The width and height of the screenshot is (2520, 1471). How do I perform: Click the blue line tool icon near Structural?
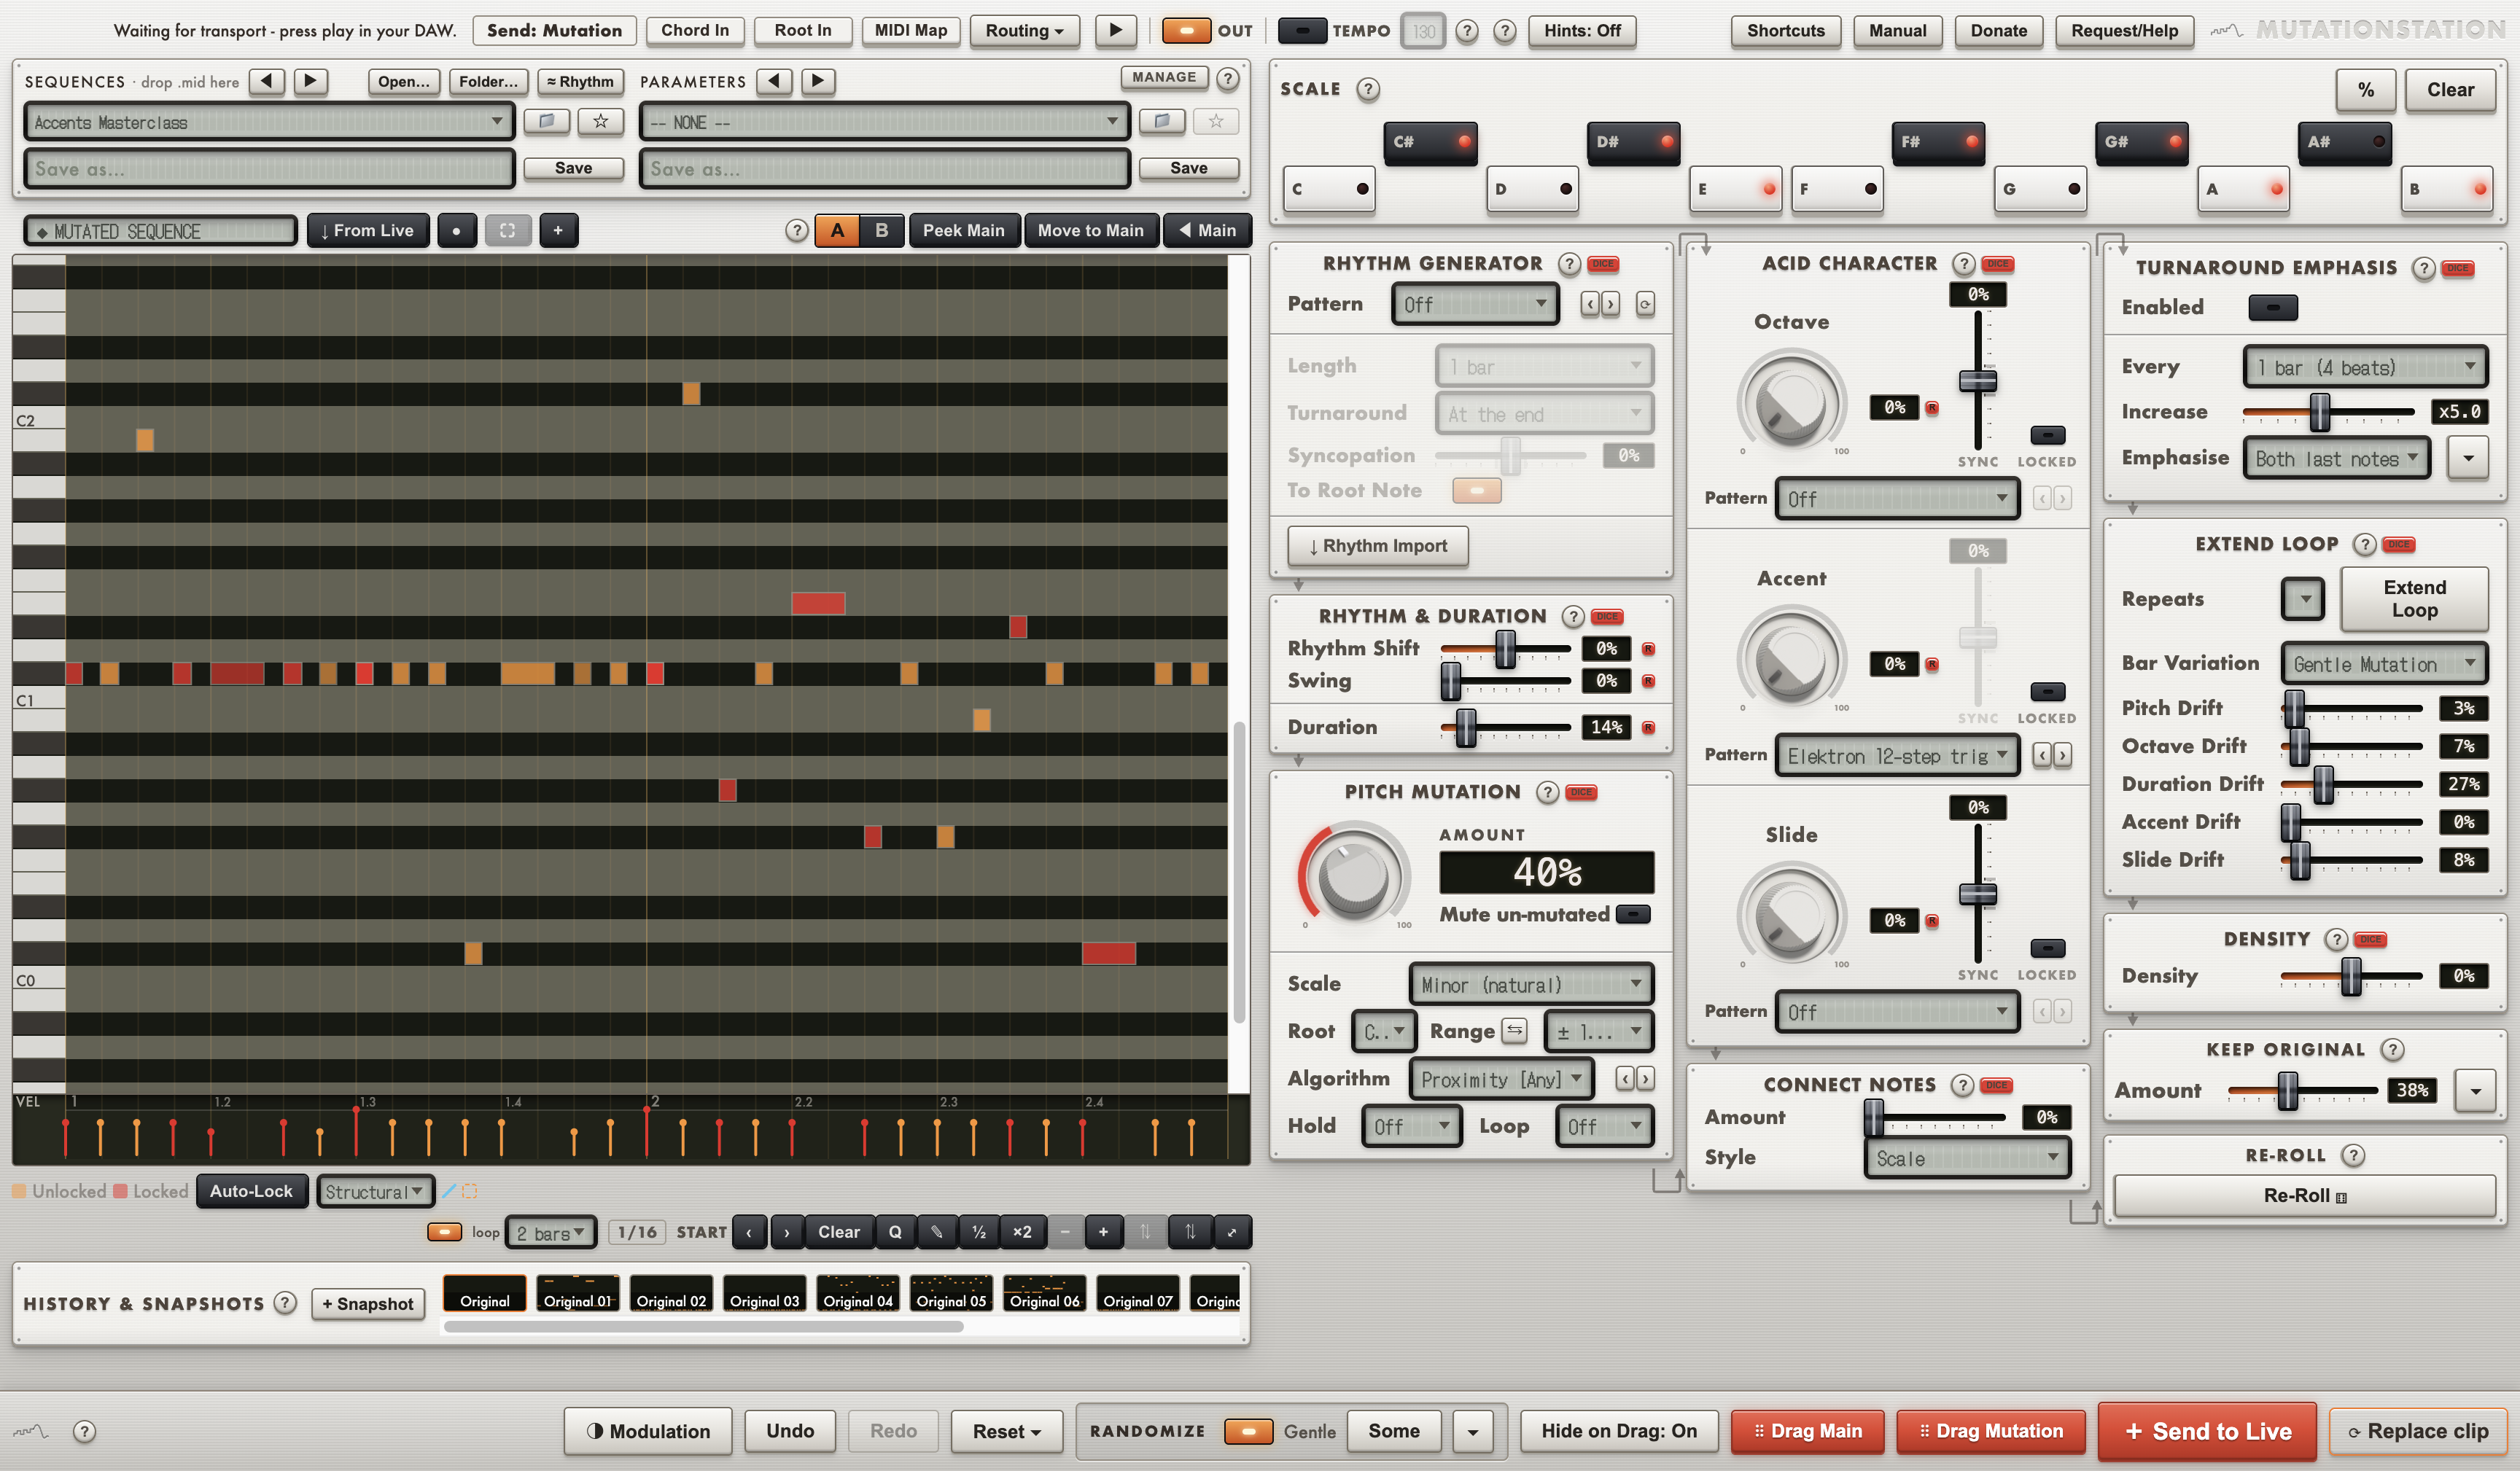(449, 1191)
